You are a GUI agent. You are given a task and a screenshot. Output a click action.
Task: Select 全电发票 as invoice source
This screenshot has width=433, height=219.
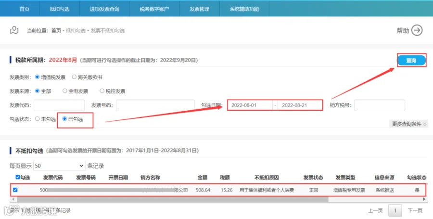pyautogui.click(x=64, y=90)
